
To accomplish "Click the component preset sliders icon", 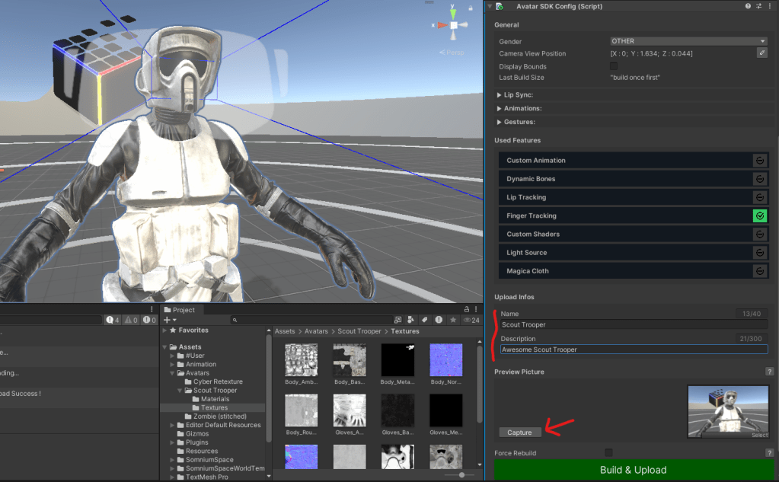I will click(759, 6).
